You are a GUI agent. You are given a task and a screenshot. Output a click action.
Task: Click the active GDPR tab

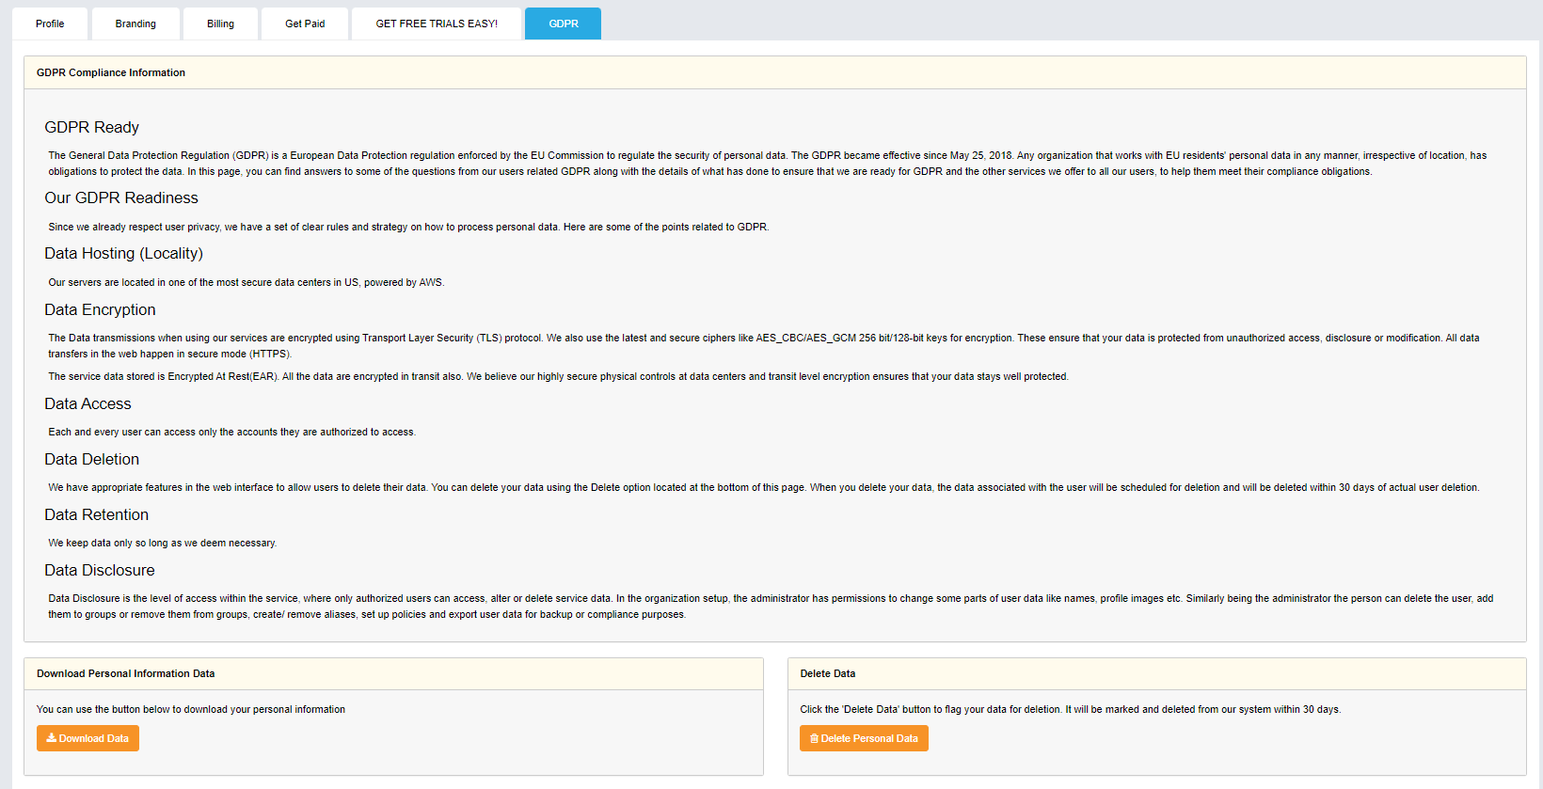pos(563,24)
